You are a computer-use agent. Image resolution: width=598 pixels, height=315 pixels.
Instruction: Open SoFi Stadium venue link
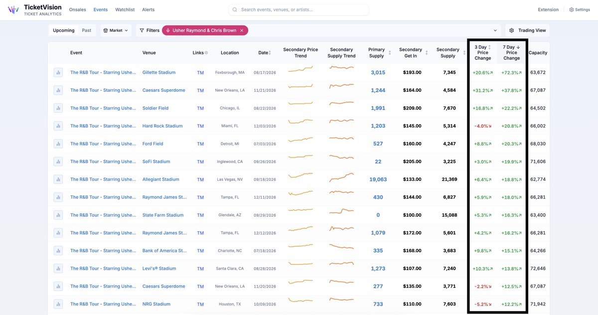pyautogui.click(x=156, y=161)
